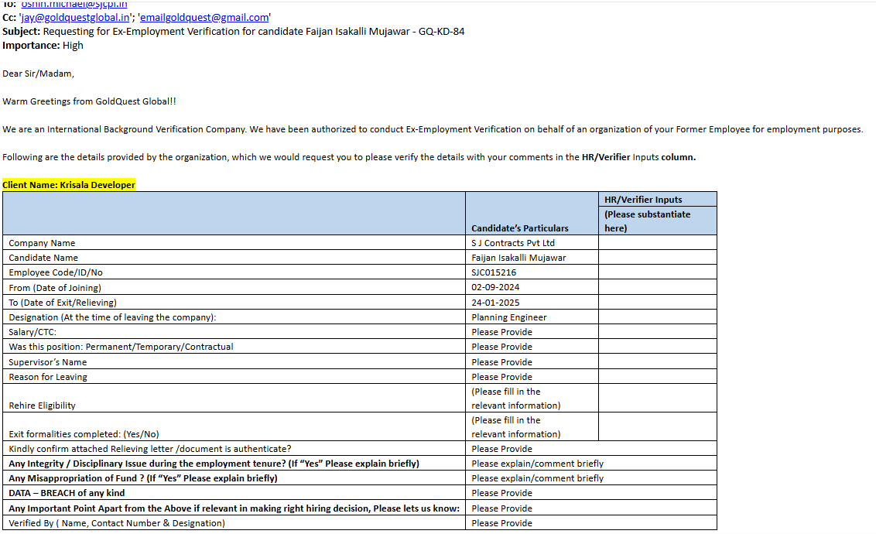
Task: Click the 'DATA – BREACH of any kind' label
Action: coord(67,493)
